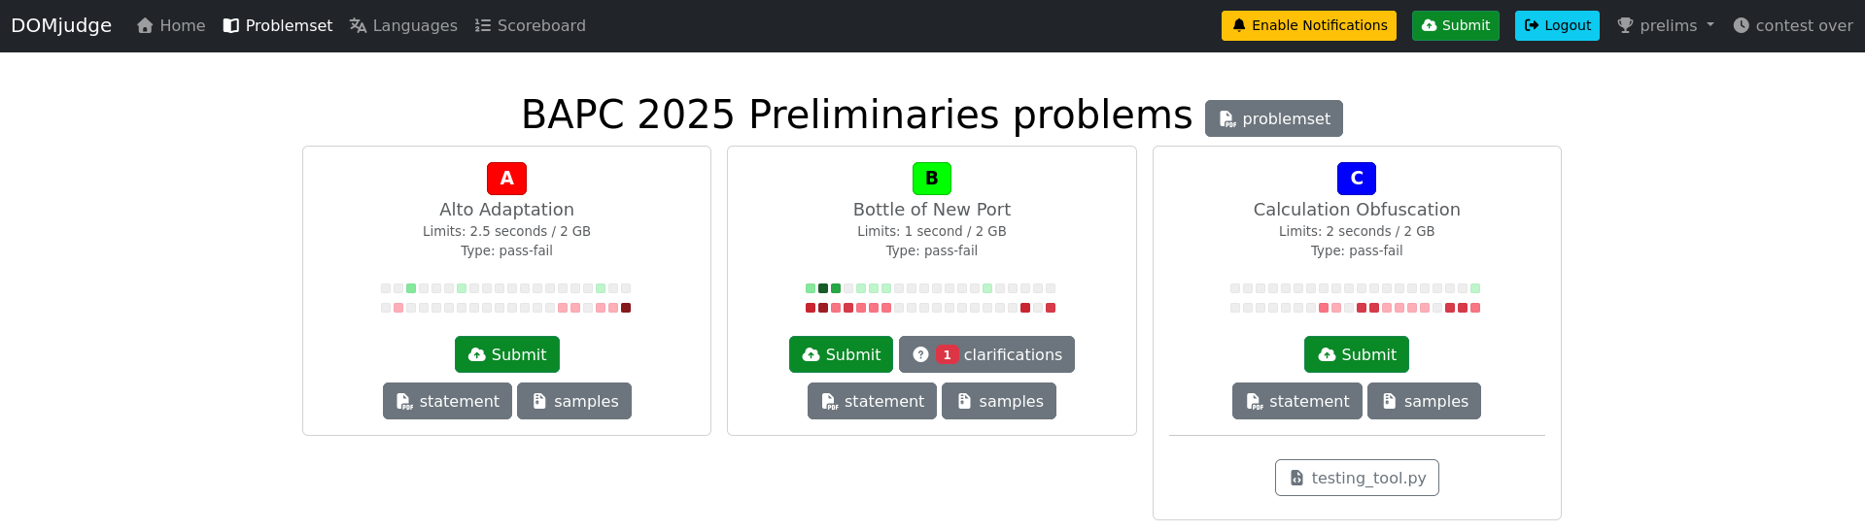The image size is (1865, 532).
Task: Click the green problem B badge
Action: coord(931,179)
